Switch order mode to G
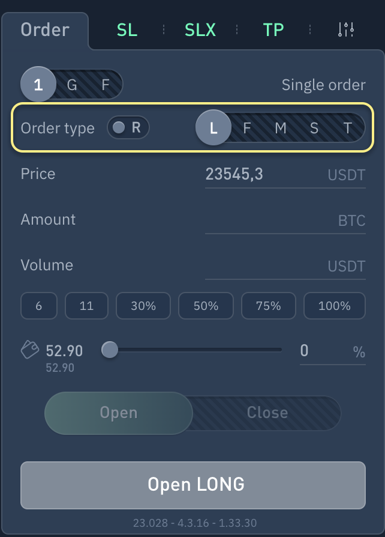 click(72, 85)
